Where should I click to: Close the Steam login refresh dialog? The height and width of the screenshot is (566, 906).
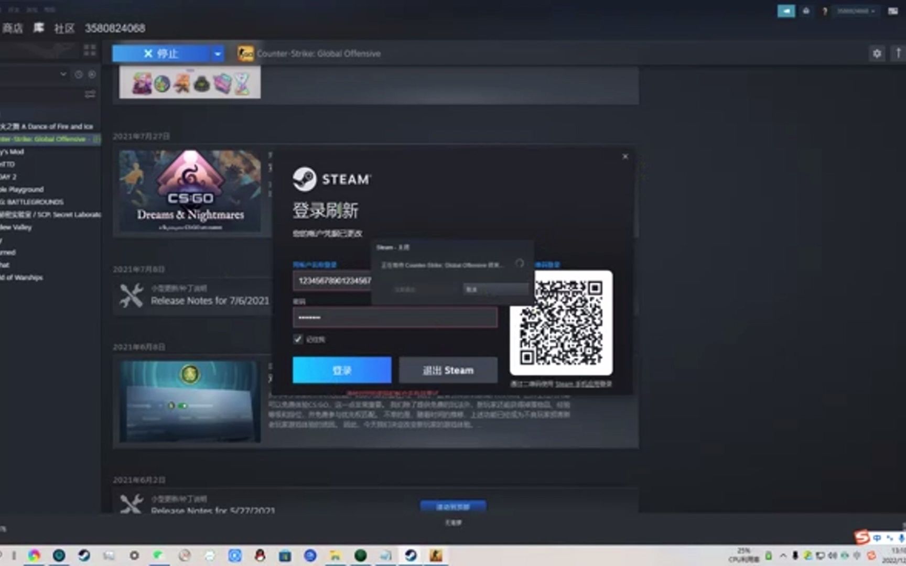[625, 157]
